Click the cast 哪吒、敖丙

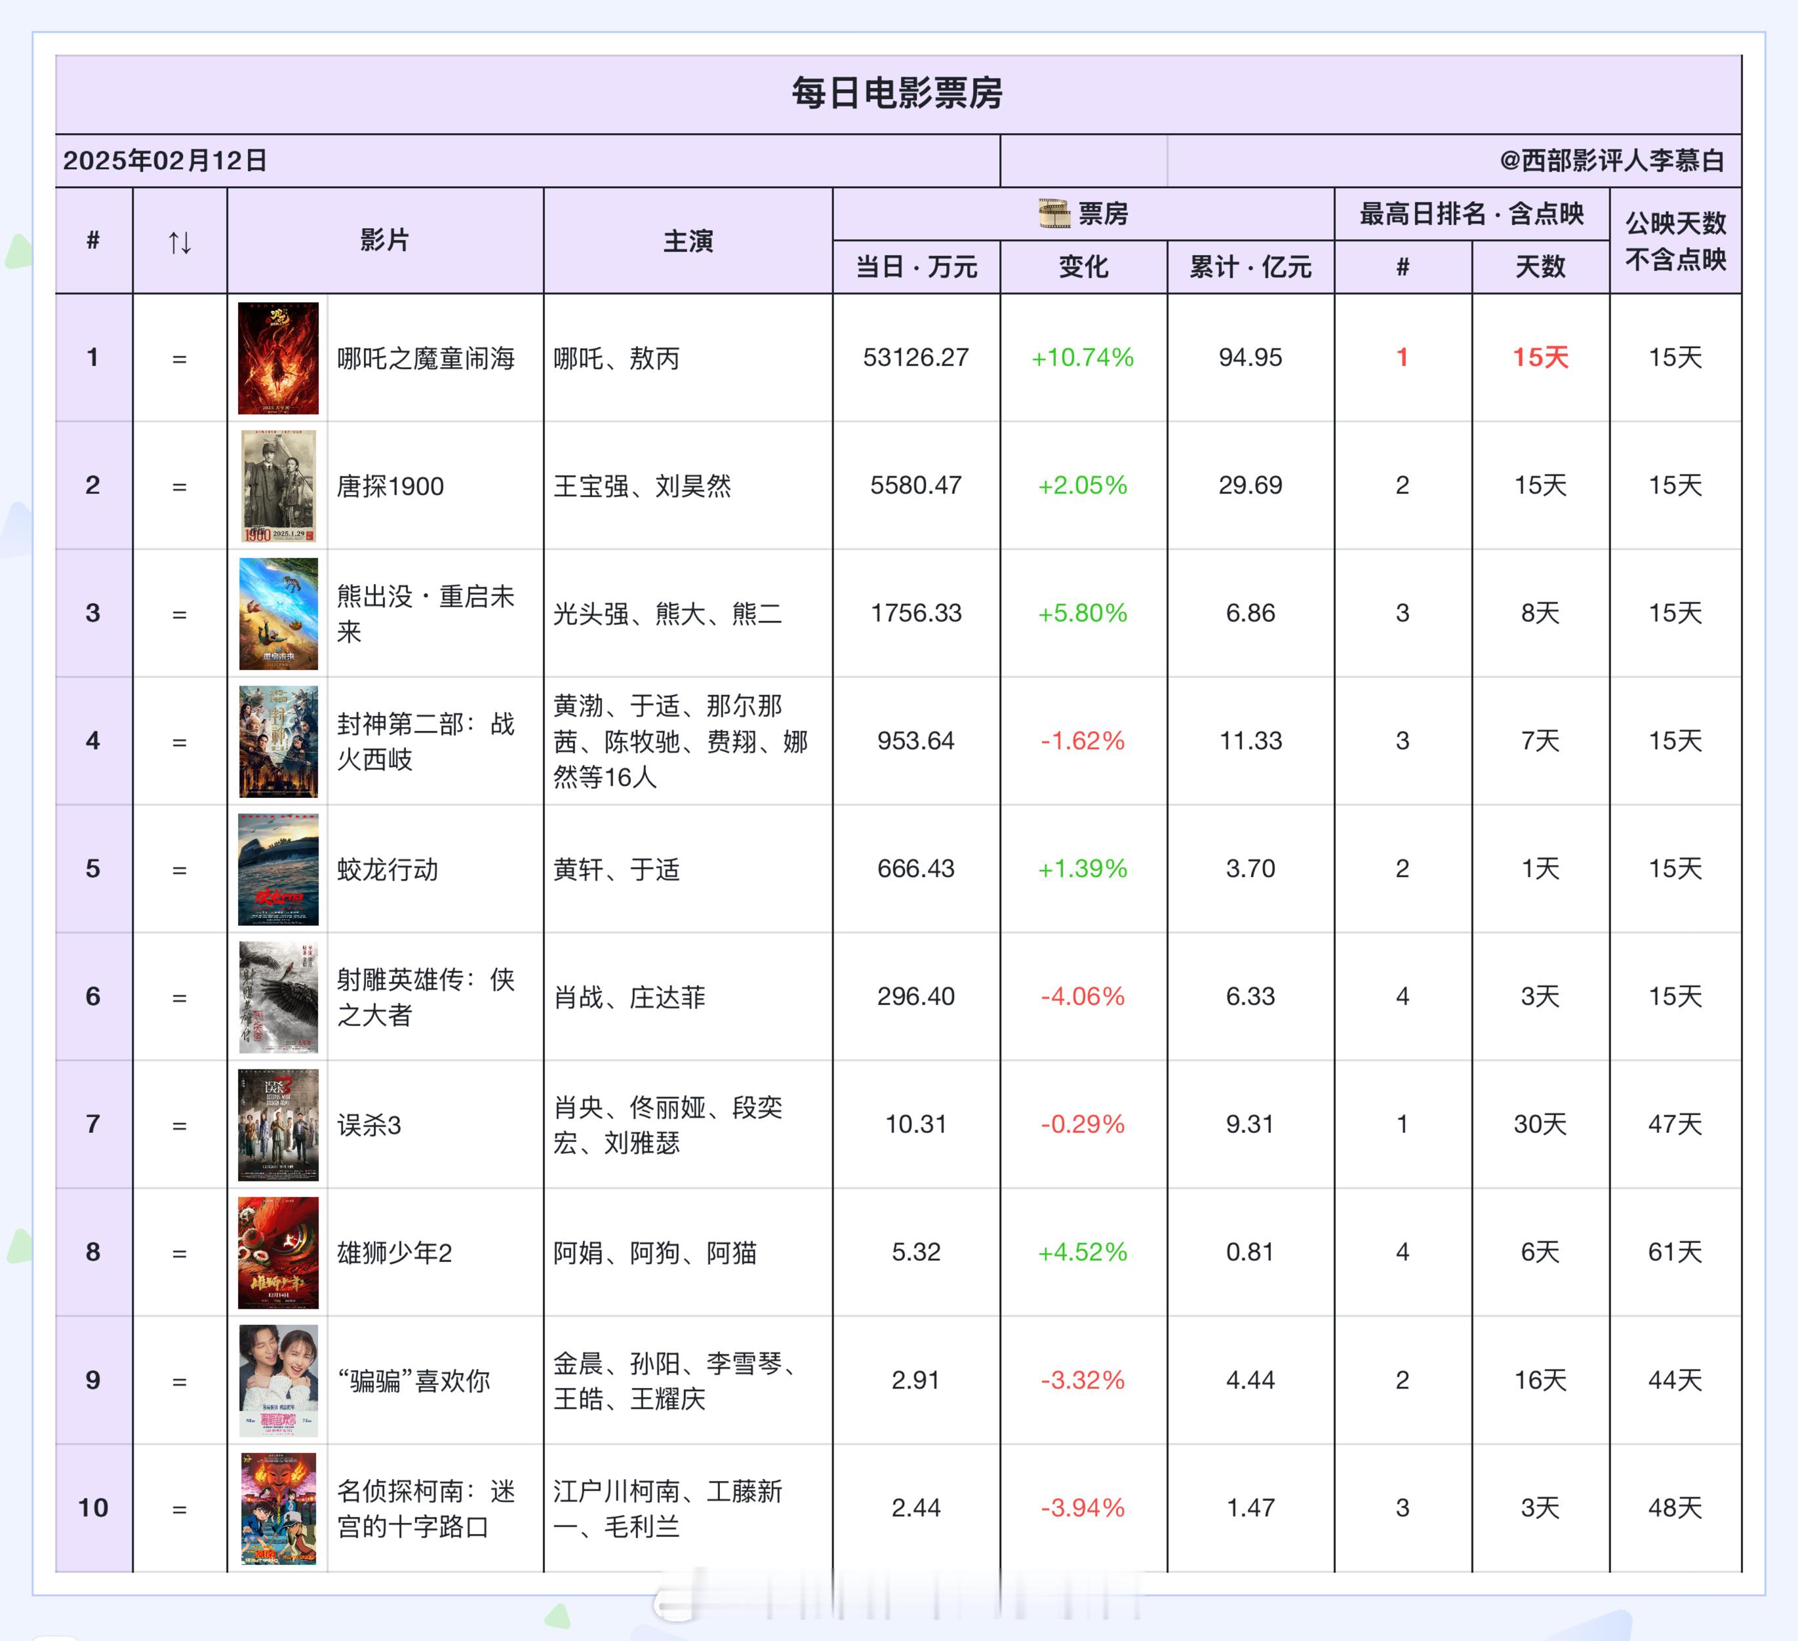coord(616,359)
